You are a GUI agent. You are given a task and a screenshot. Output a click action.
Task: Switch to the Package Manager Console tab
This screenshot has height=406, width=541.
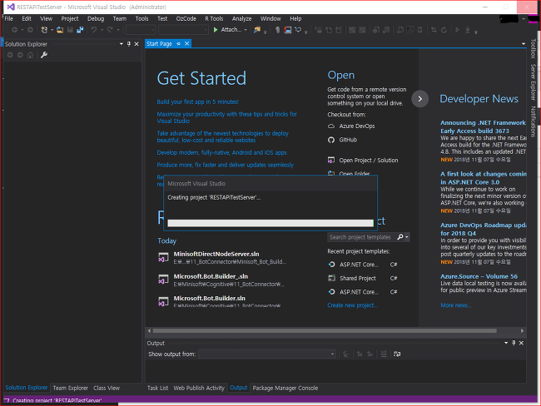pos(285,388)
